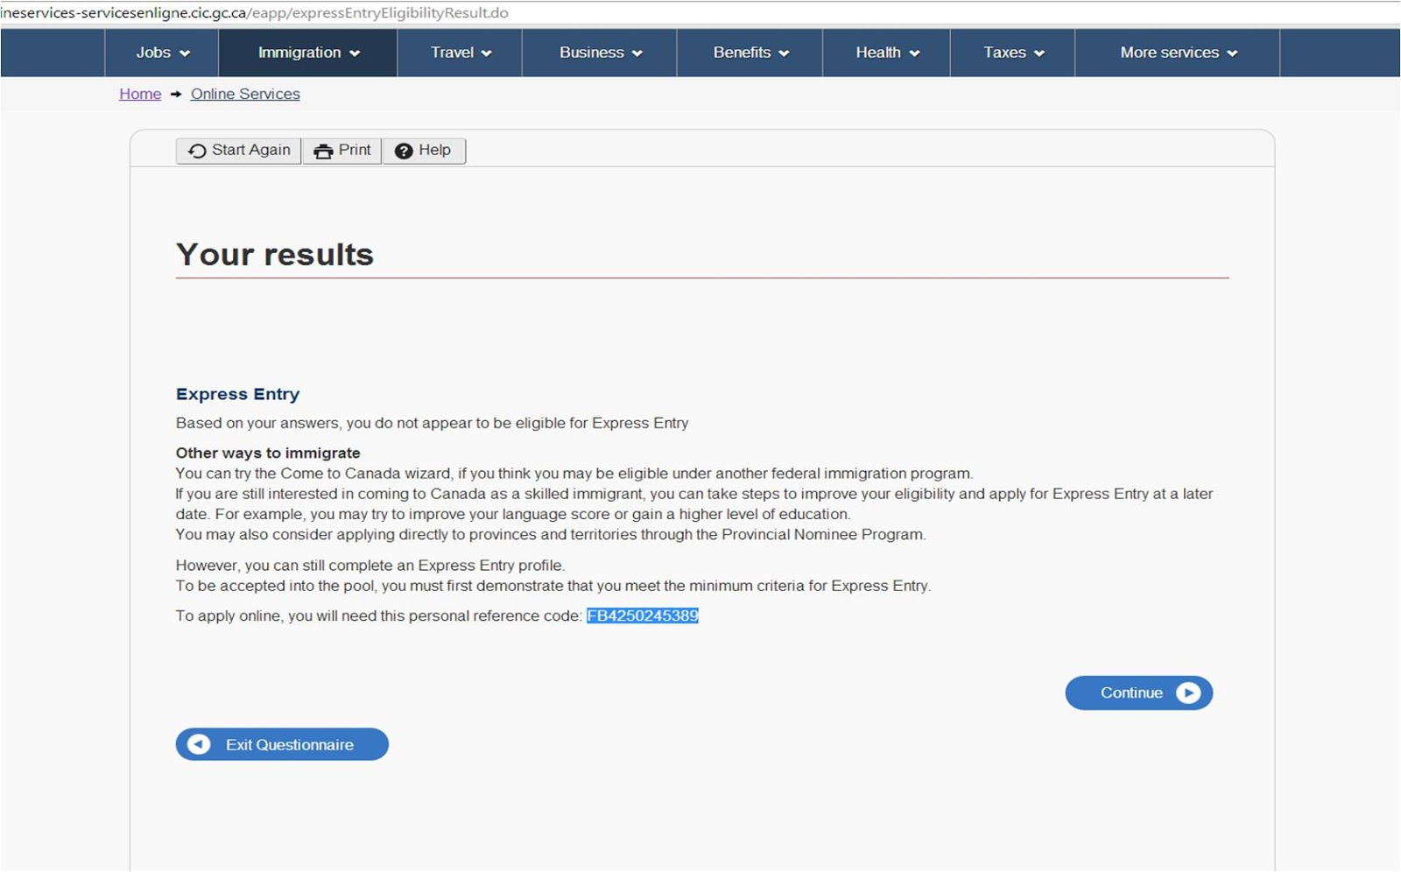This screenshot has width=1401, height=872.
Task: Click the Continue button label
Action: tap(1131, 693)
